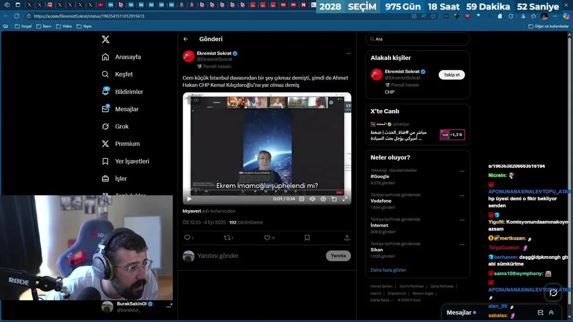Open more options for #Google trend
Image resolution: width=573 pixels, height=322 pixels.
[462, 171]
